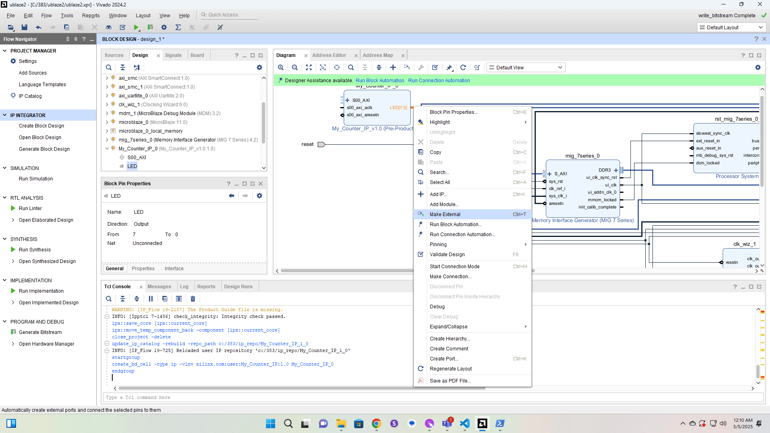Click the Zoom In diagram icon
Screen dimensions: 770x433
click(281, 67)
